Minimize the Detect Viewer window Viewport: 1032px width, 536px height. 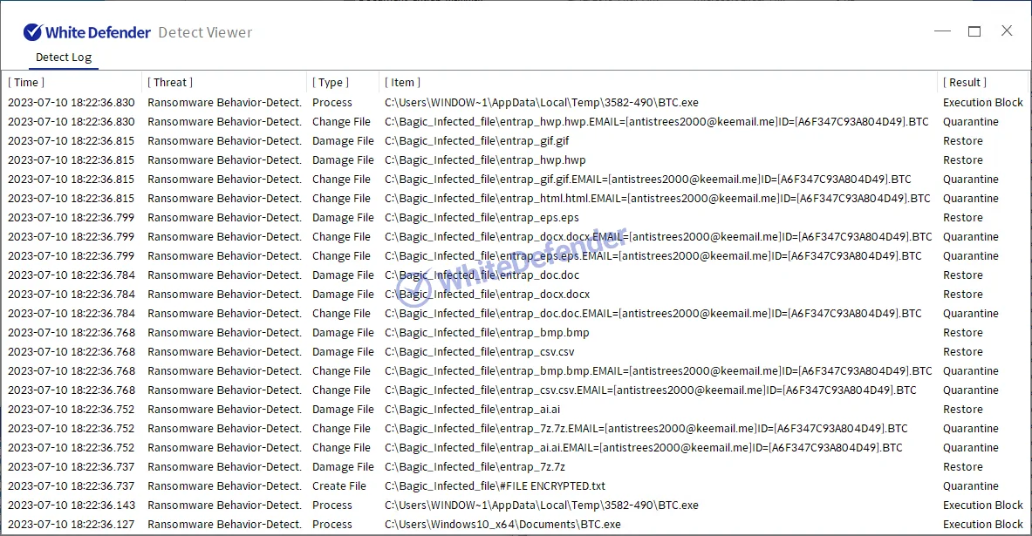[942, 31]
